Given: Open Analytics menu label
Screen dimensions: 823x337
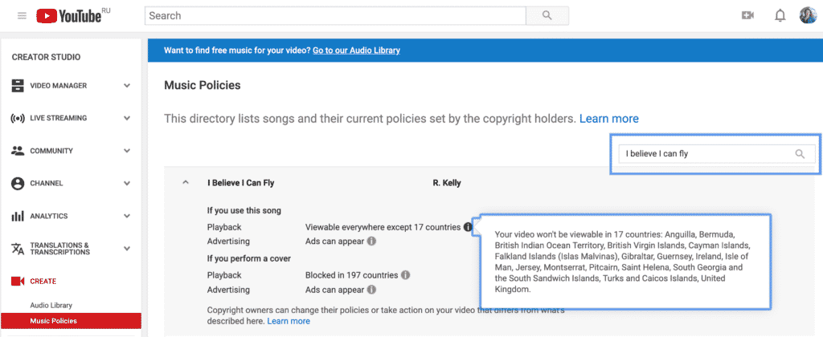Looking at the screenshot, I should click(49, 216).
